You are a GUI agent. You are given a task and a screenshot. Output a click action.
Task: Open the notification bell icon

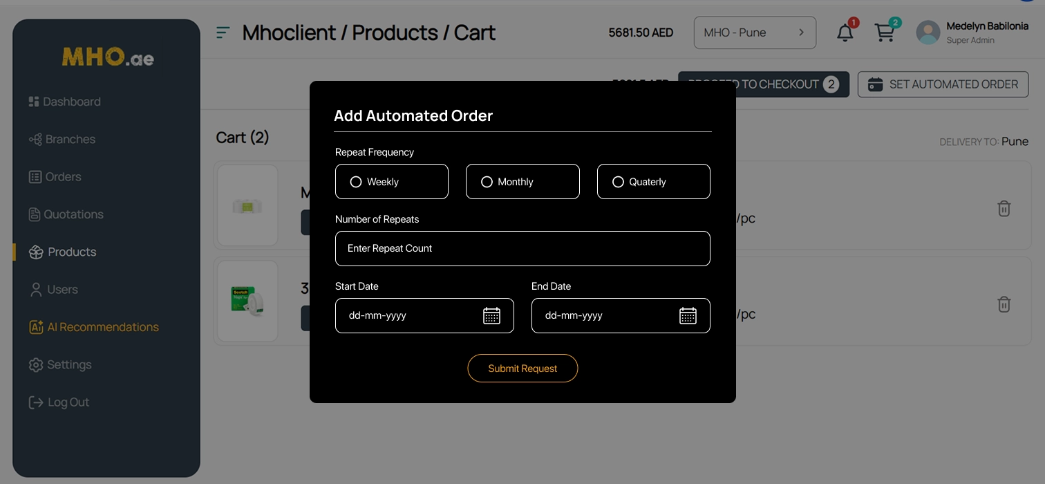click(x=845, y=32)
